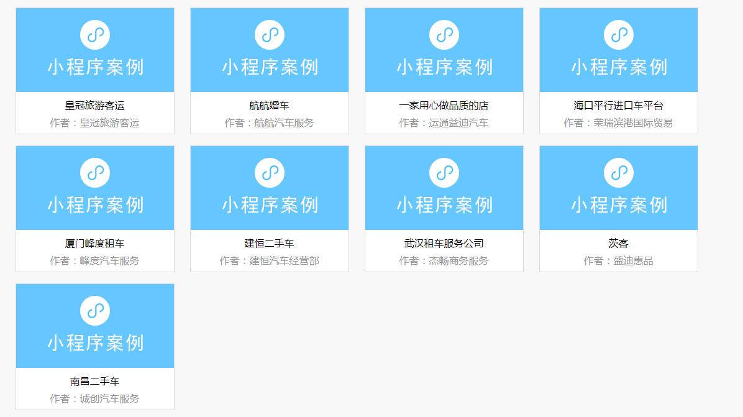Click the 南昌二手车 title text

point(95,382)
